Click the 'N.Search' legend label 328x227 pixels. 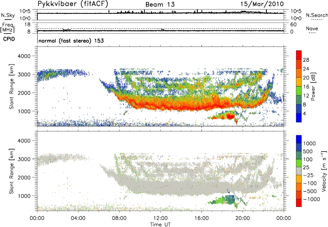point(317,15)
